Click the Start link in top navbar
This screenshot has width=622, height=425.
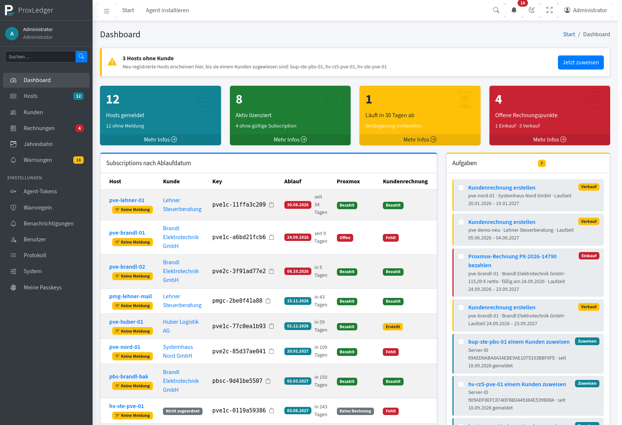point(128,10)
